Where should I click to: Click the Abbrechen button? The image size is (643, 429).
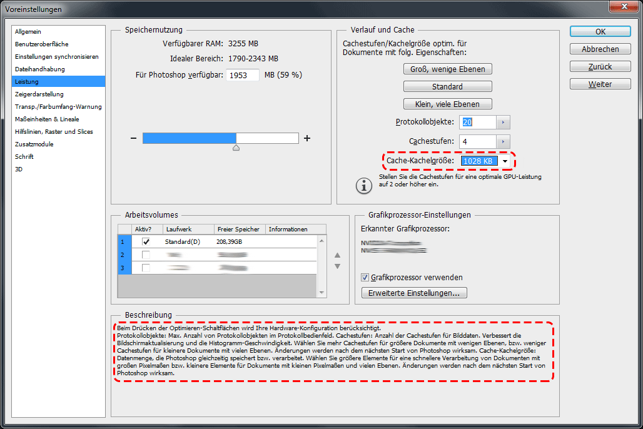(600, 49)
